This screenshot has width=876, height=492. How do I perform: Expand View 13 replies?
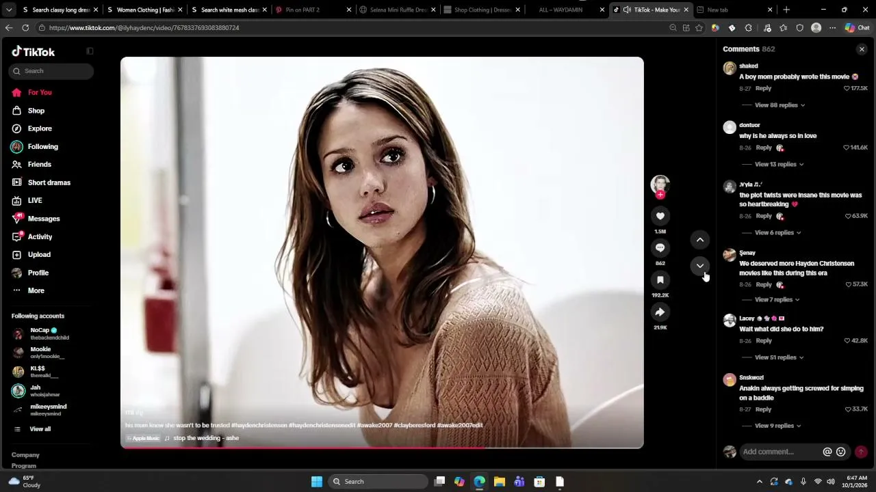tap(779, 165)
